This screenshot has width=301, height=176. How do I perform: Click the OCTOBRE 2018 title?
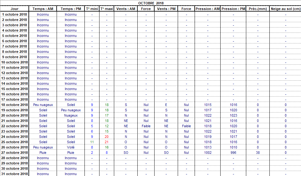point(151,3)
